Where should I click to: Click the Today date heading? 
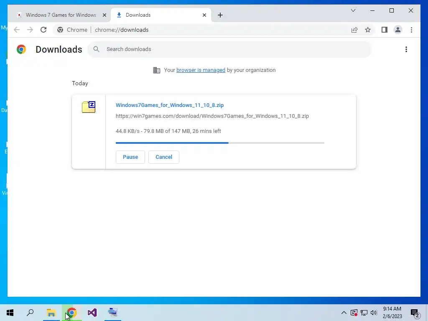coord(80,83)
